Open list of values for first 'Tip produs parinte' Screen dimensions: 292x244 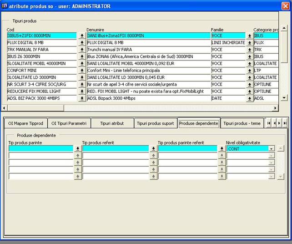77,149
